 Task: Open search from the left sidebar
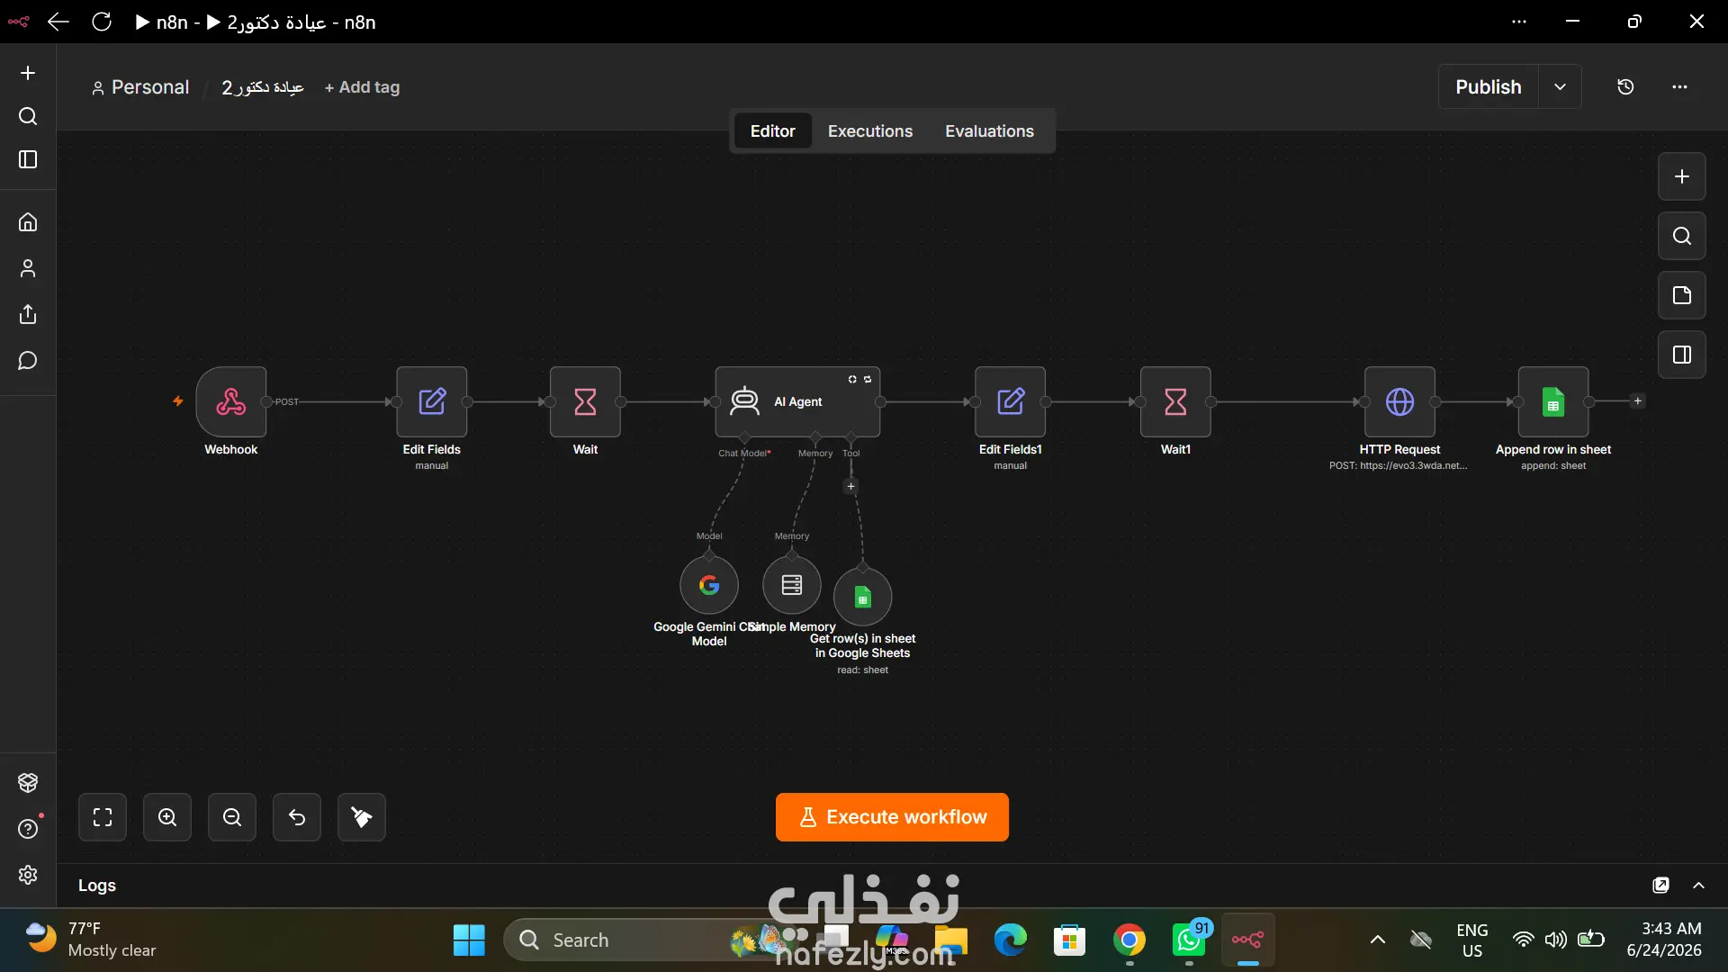(28, 116)
